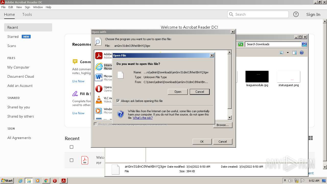Select Internet Explorer icon in program list
327x184 pixels.
99,67
